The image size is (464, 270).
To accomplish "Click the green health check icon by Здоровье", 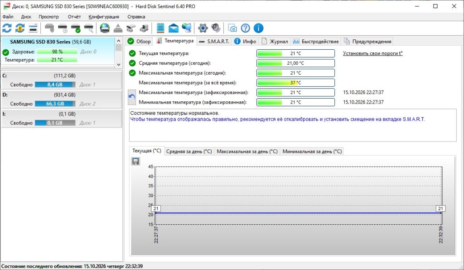I will [5, 52].
